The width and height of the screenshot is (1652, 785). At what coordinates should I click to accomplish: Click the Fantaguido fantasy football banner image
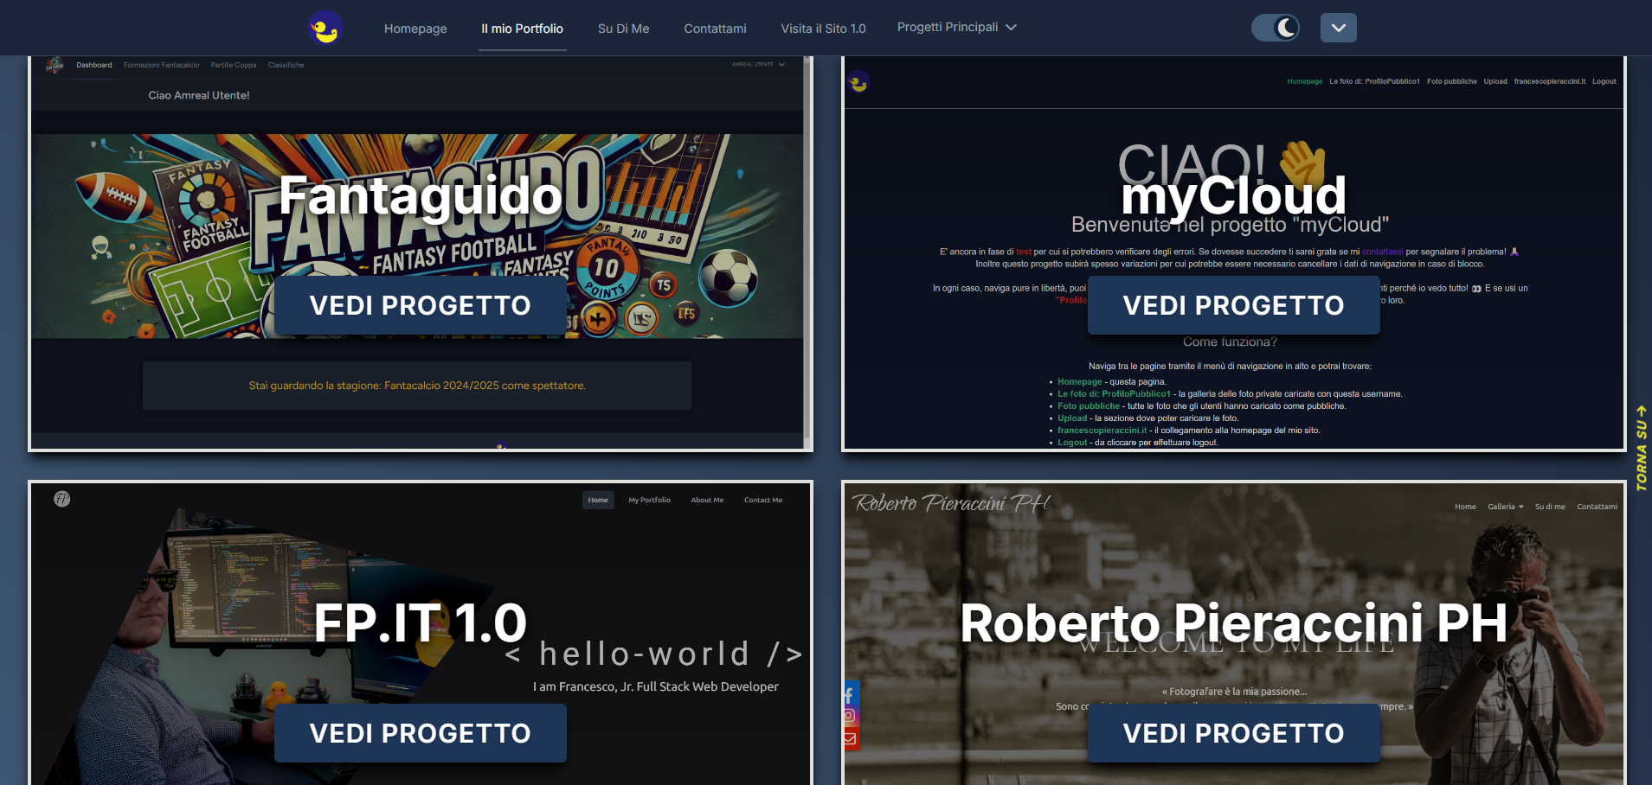pos(417,236)
